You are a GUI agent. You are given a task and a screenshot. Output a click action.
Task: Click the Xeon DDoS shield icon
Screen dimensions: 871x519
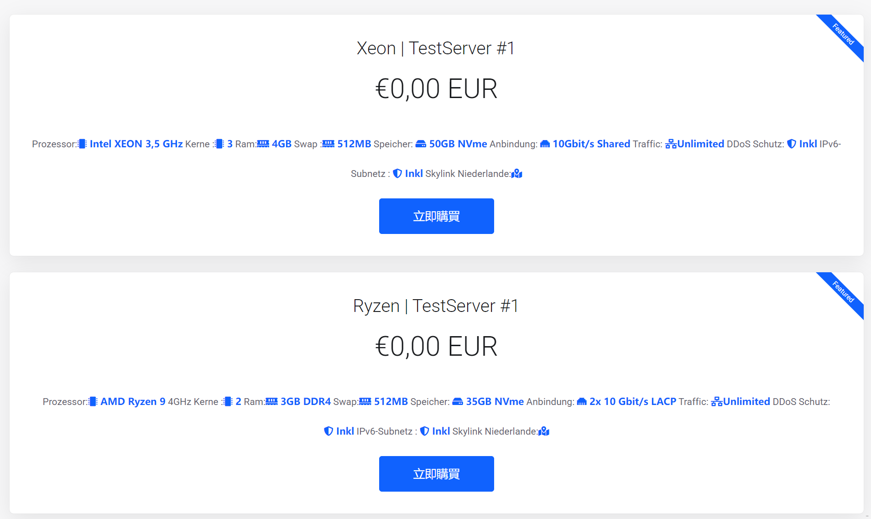792,144
